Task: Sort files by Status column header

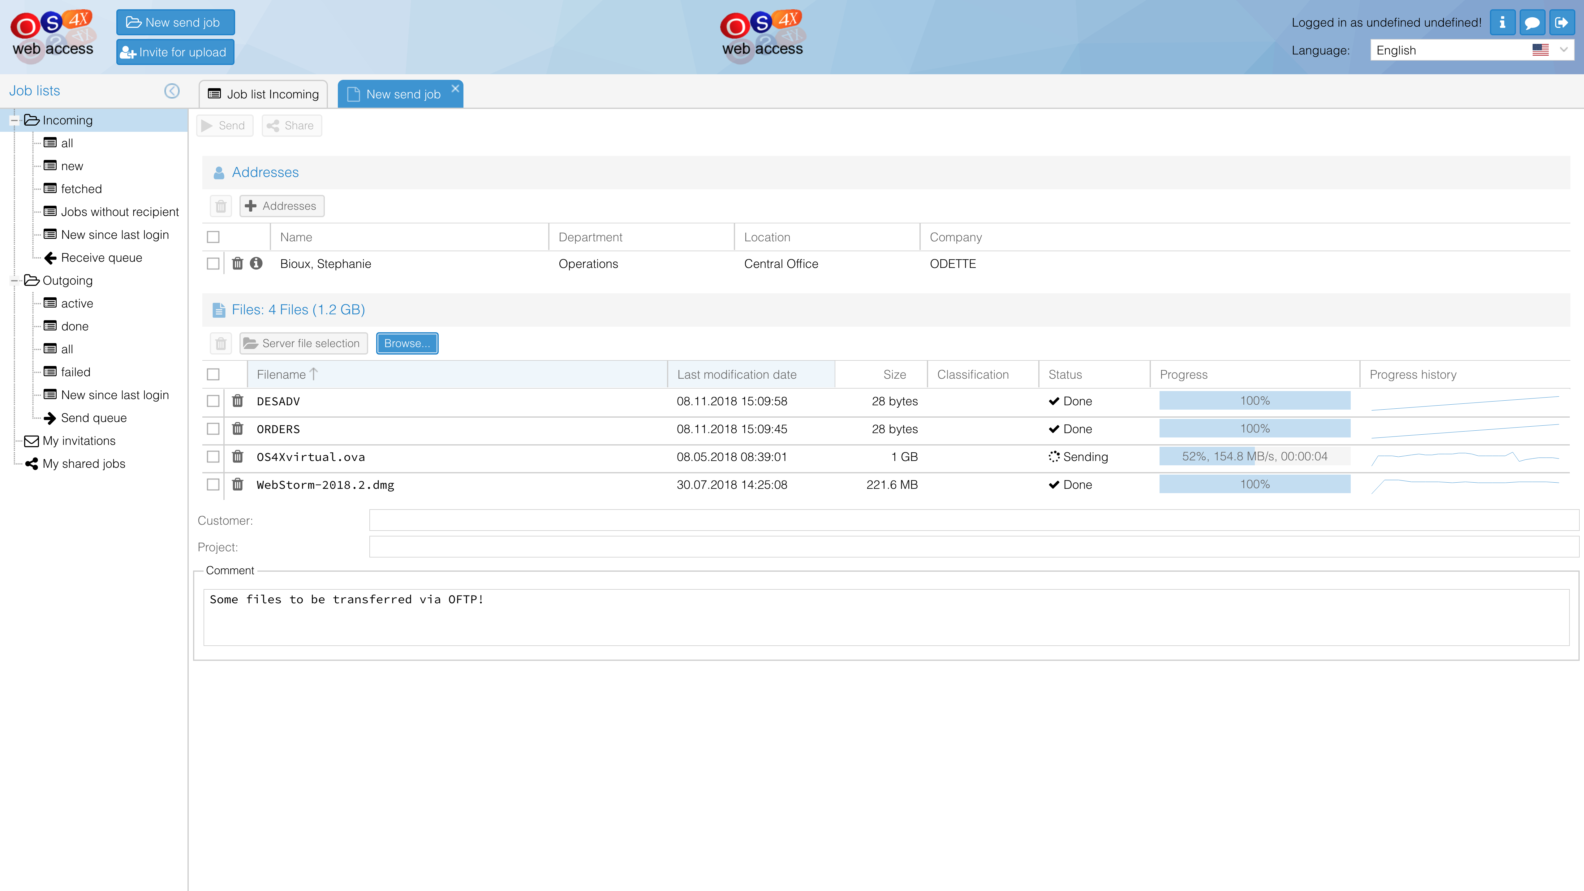Action: 1094,374
